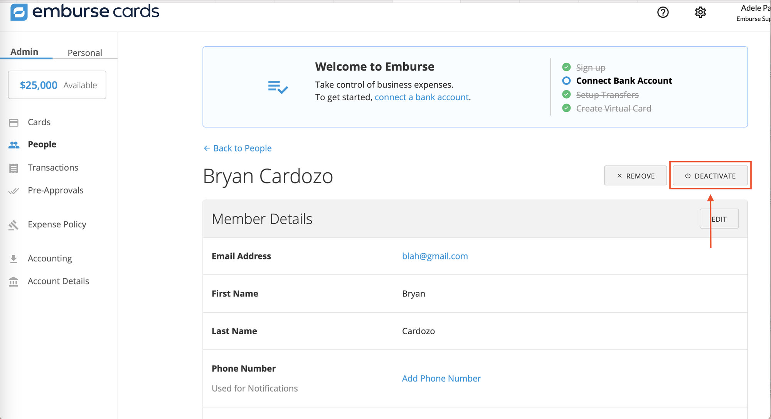Click the X icon on the Remove button
Image resolution: width=771 pixels, height=419 pixels.
coord(619,175)
